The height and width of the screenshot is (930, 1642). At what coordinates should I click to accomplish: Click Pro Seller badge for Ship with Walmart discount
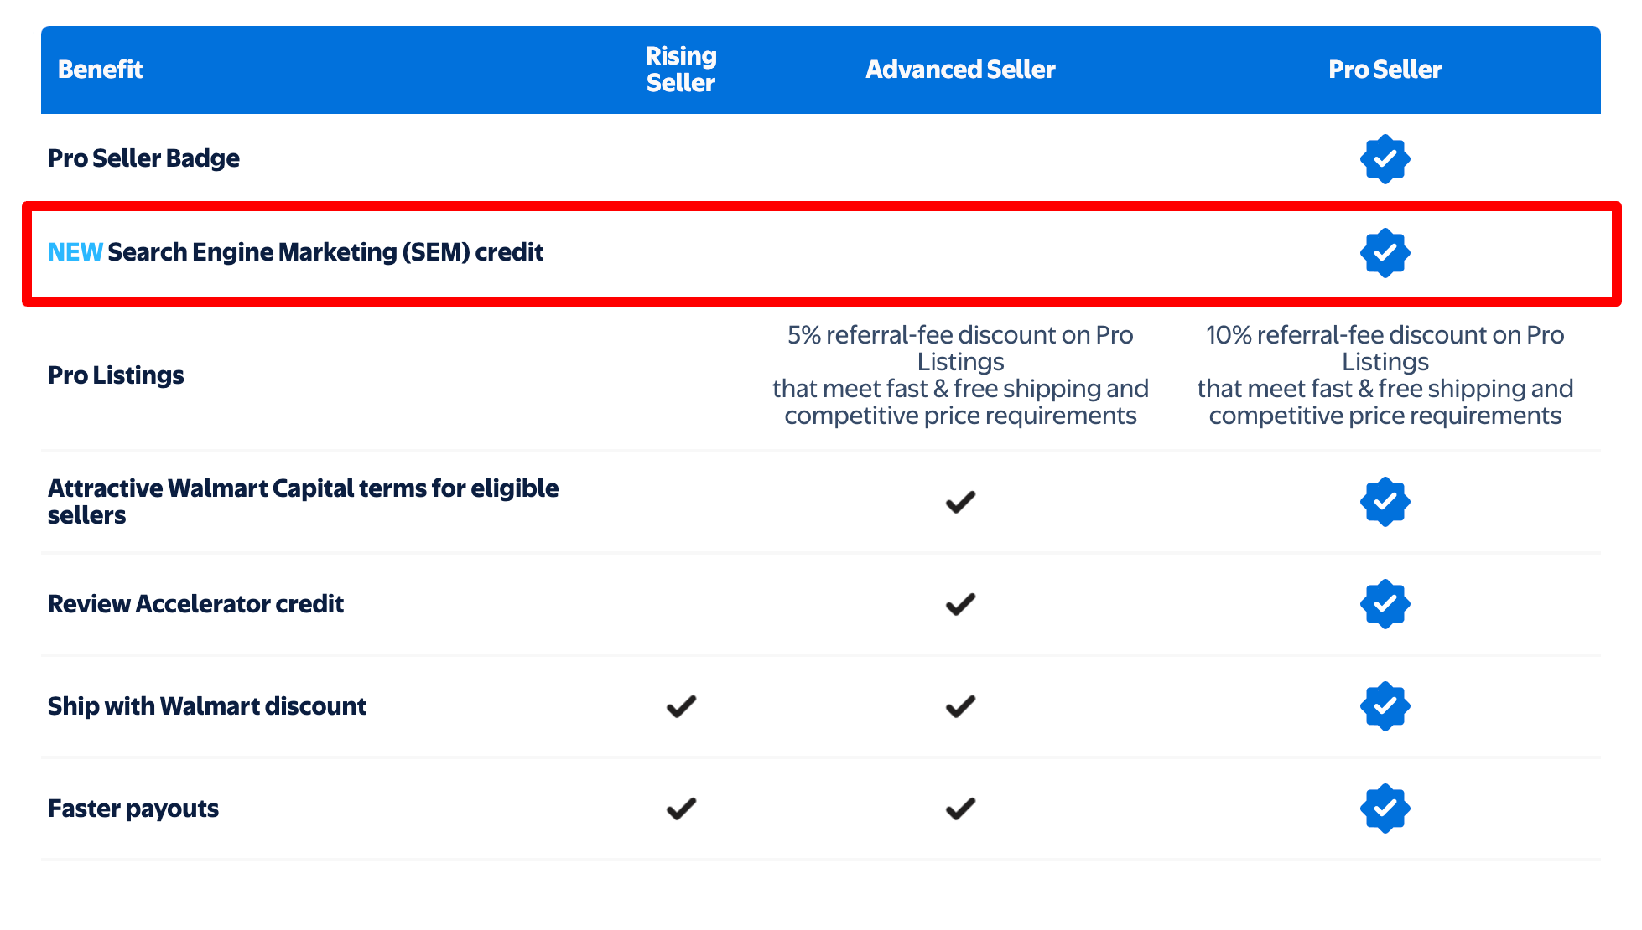[x=1385, y=706]
